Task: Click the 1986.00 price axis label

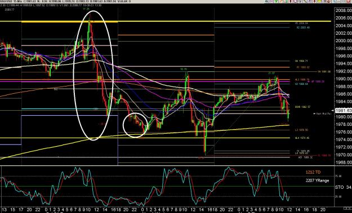Action: [344, 94]
